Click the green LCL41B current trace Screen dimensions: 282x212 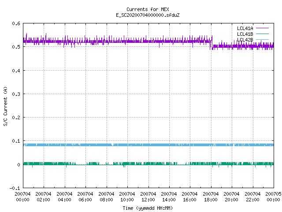coord(148,164)
